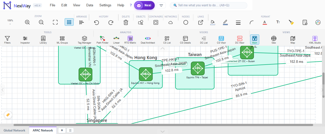Select the HKG node in Hong Kong
Image resolution: width=325 pixels, height=134 pixels.
pos(146,74)
